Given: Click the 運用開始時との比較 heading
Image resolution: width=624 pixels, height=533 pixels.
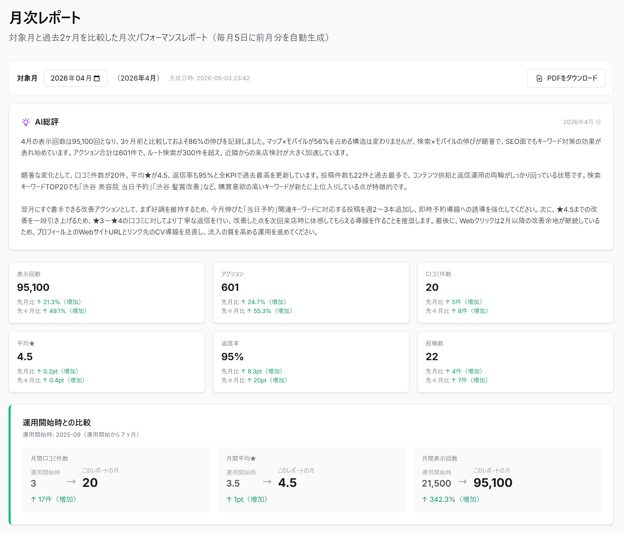Looking at the screenshot, I should [x=57, y=423].
